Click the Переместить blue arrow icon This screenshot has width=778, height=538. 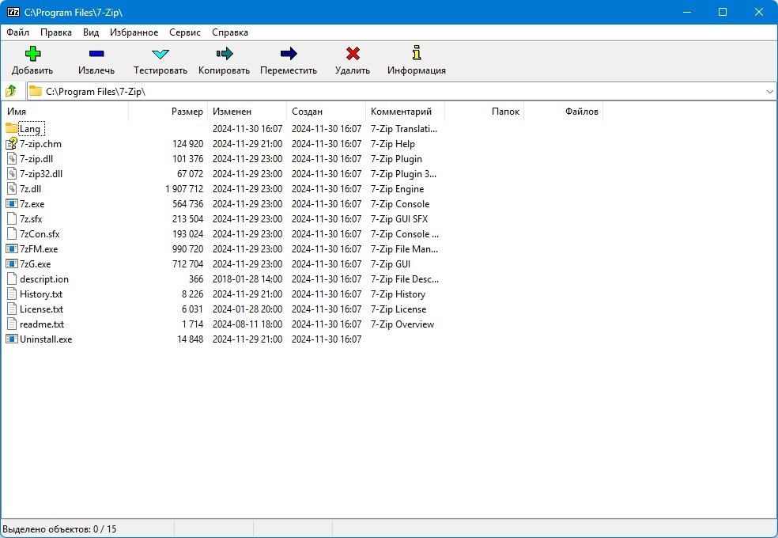[x=289, y=53]
